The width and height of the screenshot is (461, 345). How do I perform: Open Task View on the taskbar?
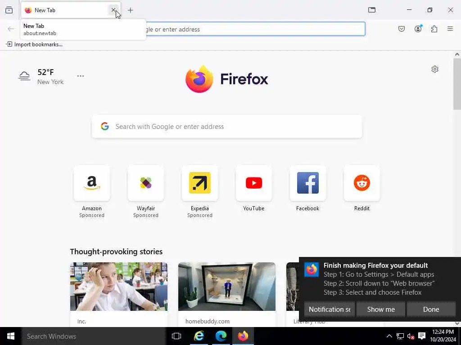click(176, 336)
